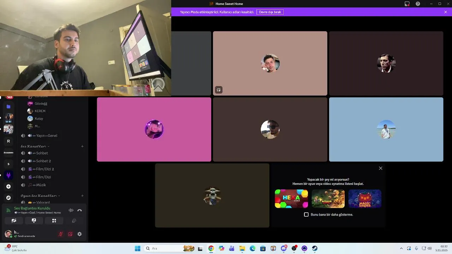Unmute the microphone
Image resolution: width=452 pixels, height=254 pixels.
pyautogui.click(x=61, y=234)
